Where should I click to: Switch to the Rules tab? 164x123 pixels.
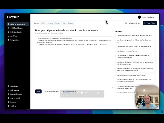coord(43,23)
